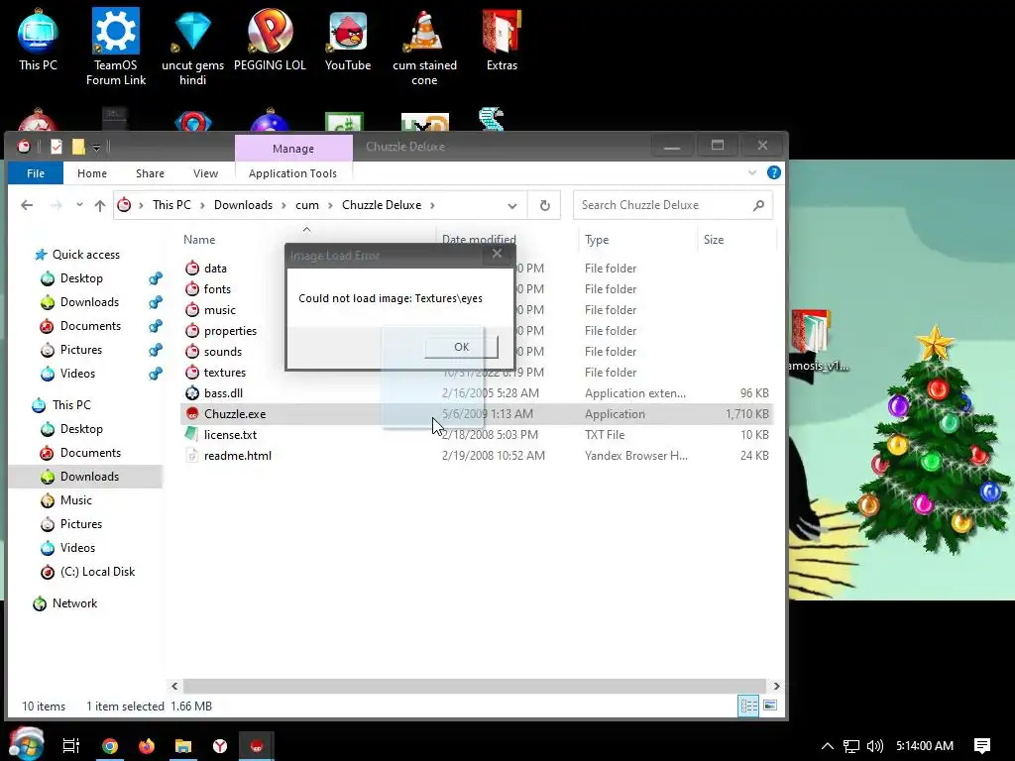
Task: Go up one folder level
Action: [x=100, y=205]
